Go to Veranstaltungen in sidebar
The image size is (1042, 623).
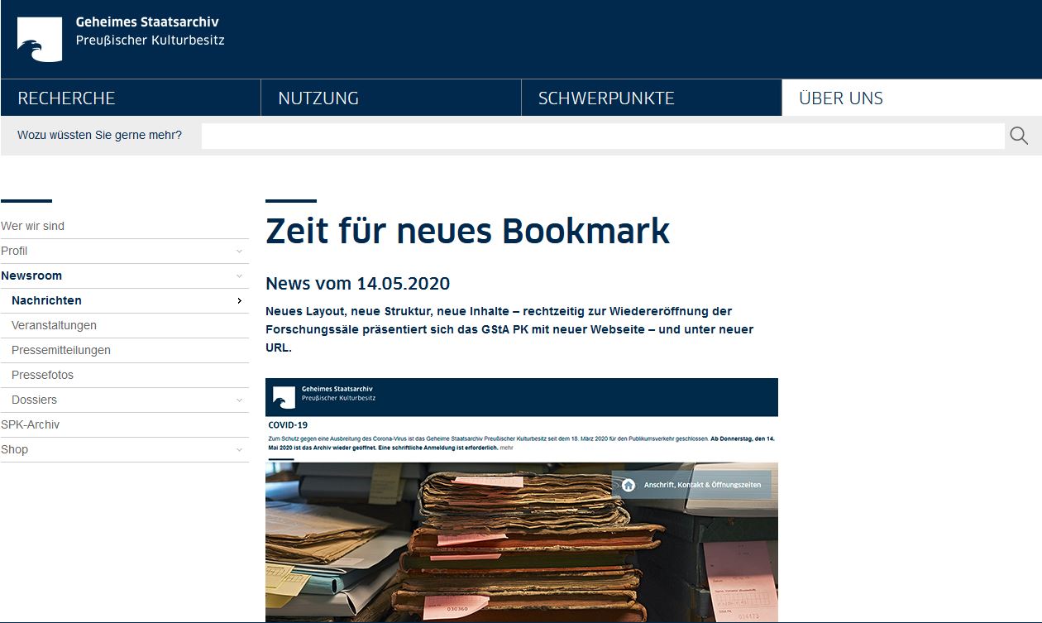[x=54, y=325]
